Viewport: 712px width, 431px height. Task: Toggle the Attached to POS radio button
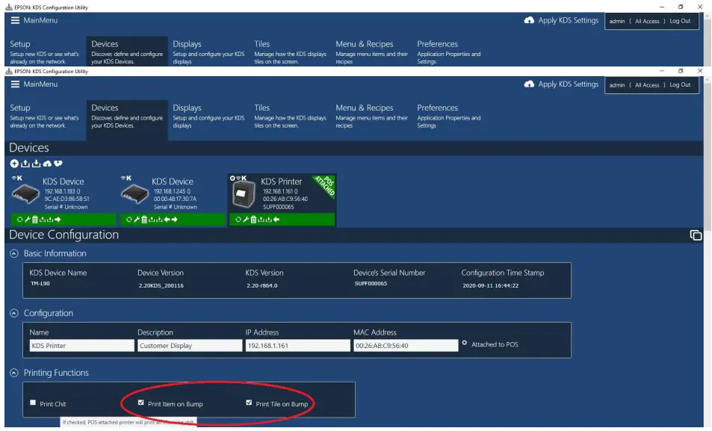[x=465, y=343]
